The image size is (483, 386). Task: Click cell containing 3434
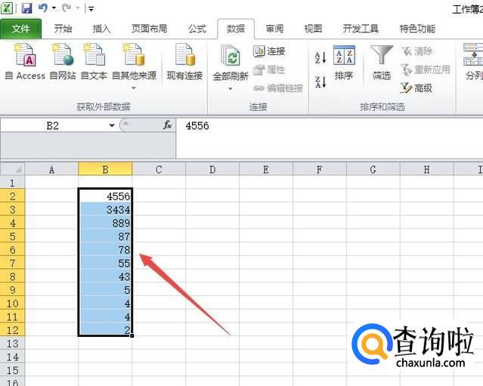[105, 209]
